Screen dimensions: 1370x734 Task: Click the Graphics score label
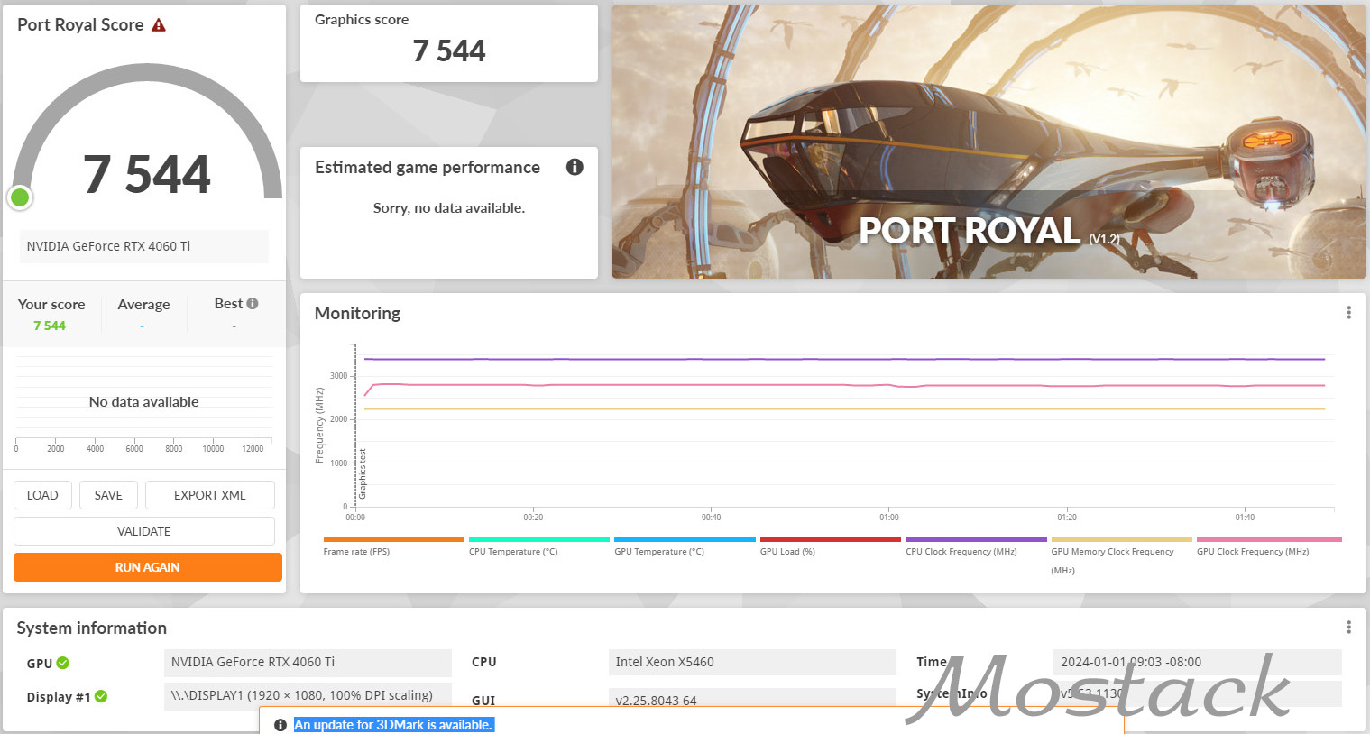tap(362, 20)
